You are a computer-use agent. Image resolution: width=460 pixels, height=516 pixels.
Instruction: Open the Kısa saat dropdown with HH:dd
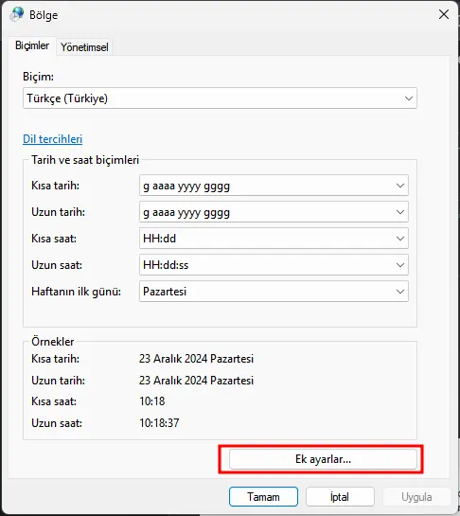[x=274, y=239]
